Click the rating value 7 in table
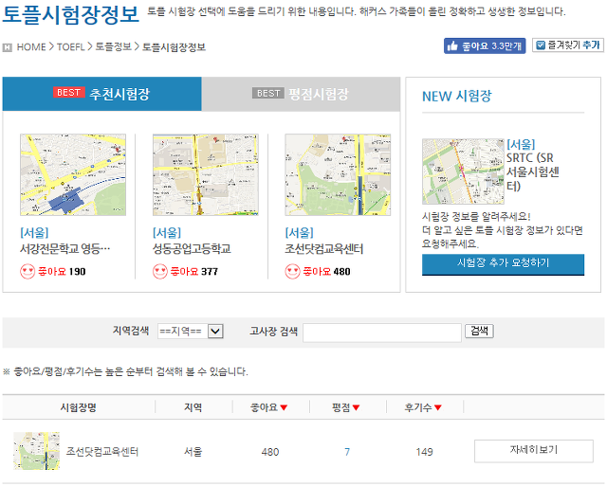The width and height of the screenshot is (607, 486). pyautogui.click(x=347, y=452)
